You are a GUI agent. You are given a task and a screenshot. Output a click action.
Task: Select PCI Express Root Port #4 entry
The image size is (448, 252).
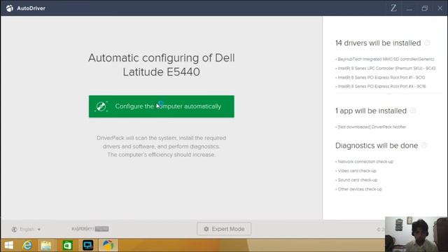pyautogui.click(x=381, y=86)
